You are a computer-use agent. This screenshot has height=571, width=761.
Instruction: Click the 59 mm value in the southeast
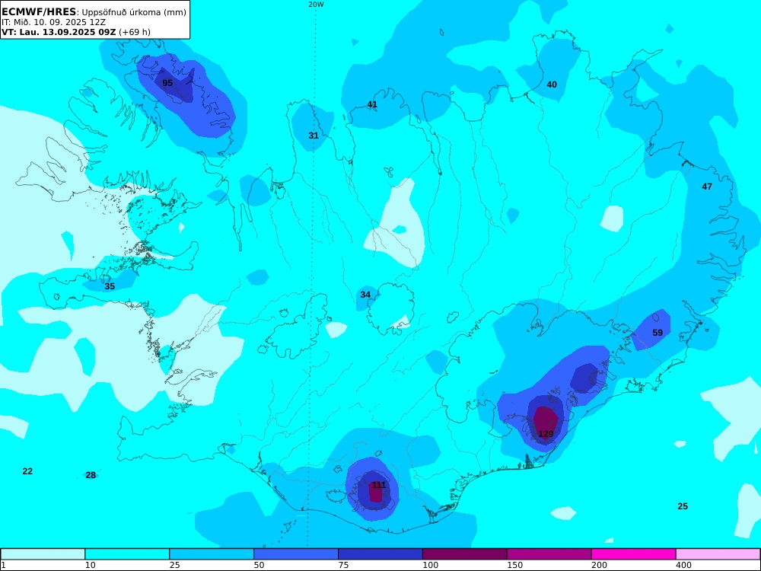(x=658, y=333)
